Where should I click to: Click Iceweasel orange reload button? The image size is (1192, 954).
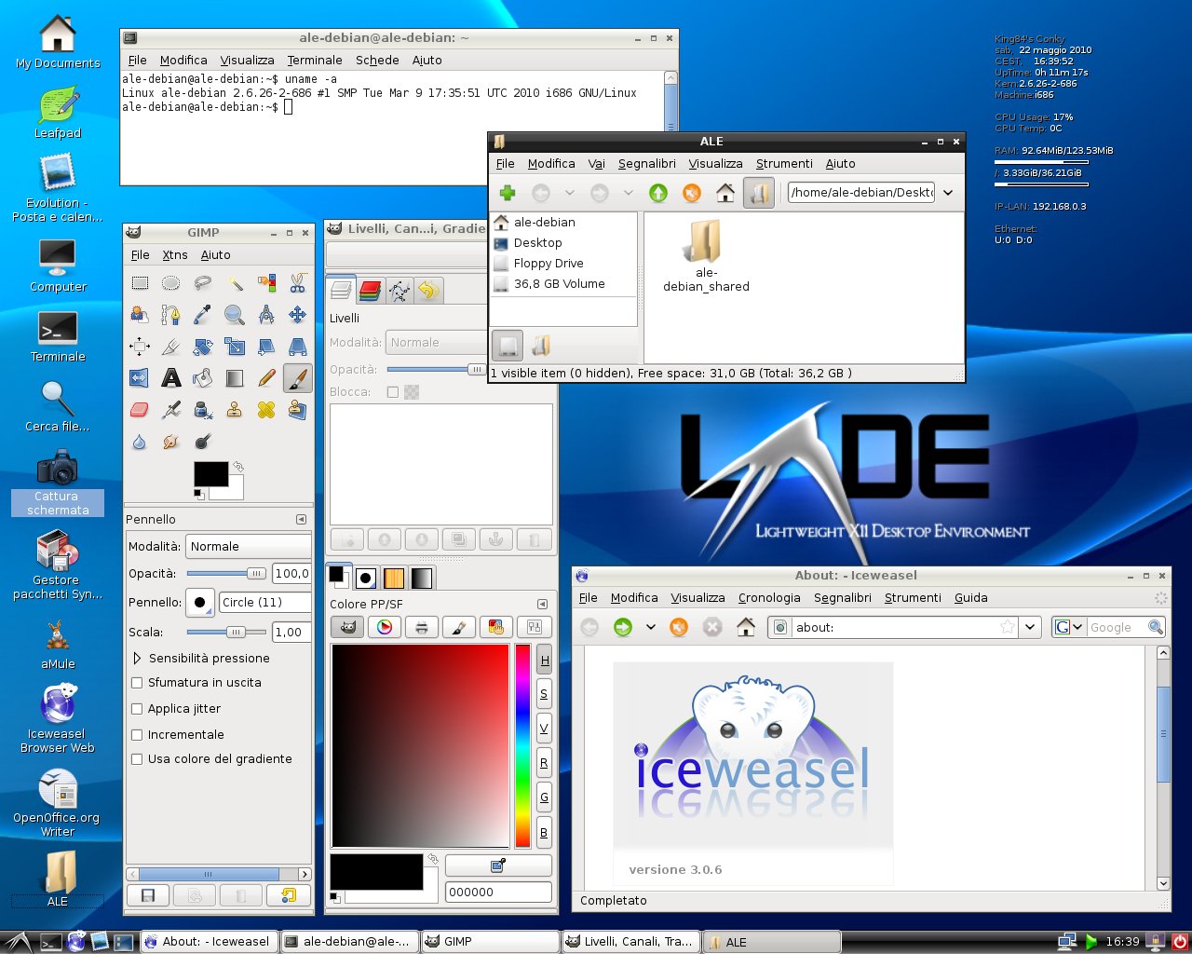pos(679,627)
